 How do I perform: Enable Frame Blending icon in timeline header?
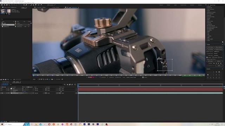(70, 85)
